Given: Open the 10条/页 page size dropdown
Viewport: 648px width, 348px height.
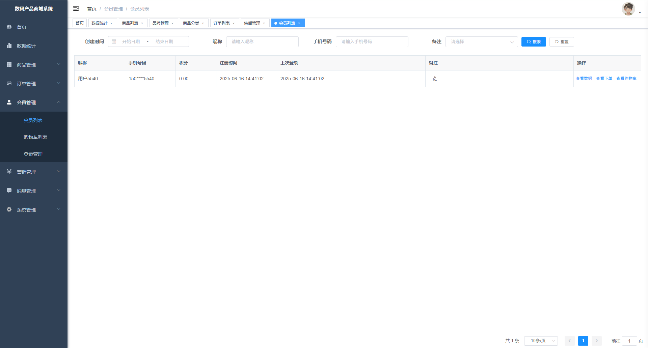Looking at the screenshot, I should [x=541, y=341].
